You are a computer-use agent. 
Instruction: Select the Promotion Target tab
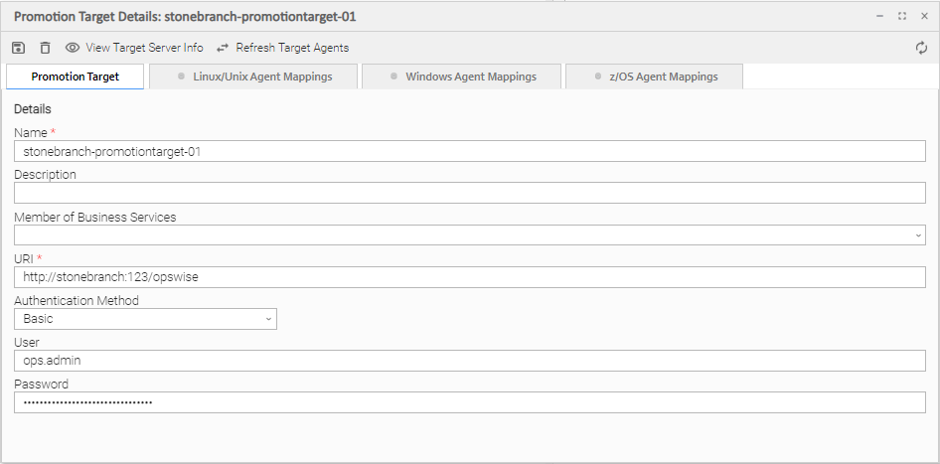point(76,77)
